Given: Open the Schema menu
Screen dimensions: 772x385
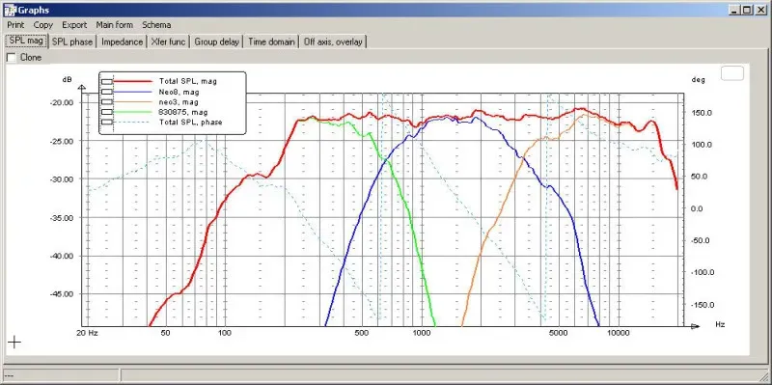Looking at the screenshot, I should click(156, 25).
